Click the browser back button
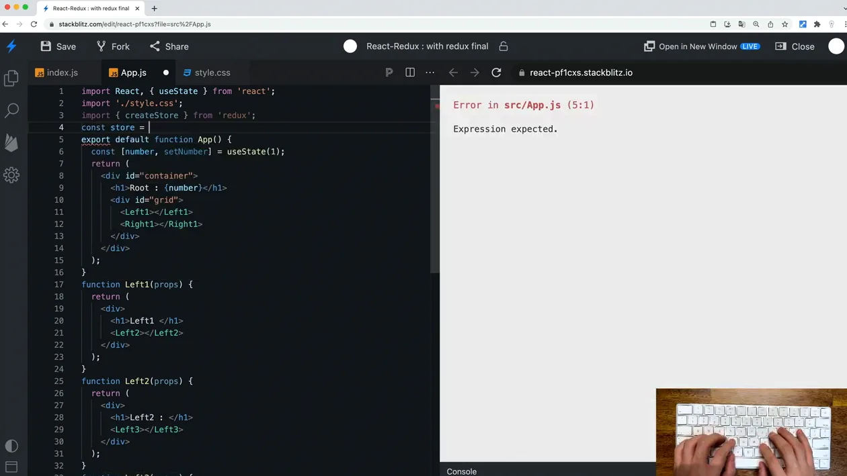This screenshot has width=847, height=476. pyautogui.click(x=5, y=24)
